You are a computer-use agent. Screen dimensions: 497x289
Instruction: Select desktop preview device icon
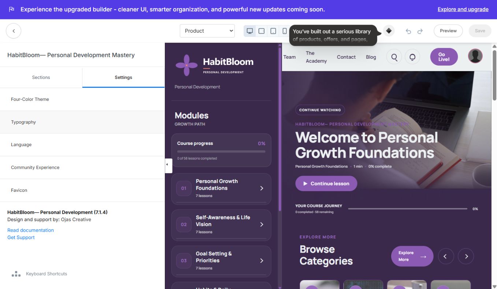coord(250,31)
